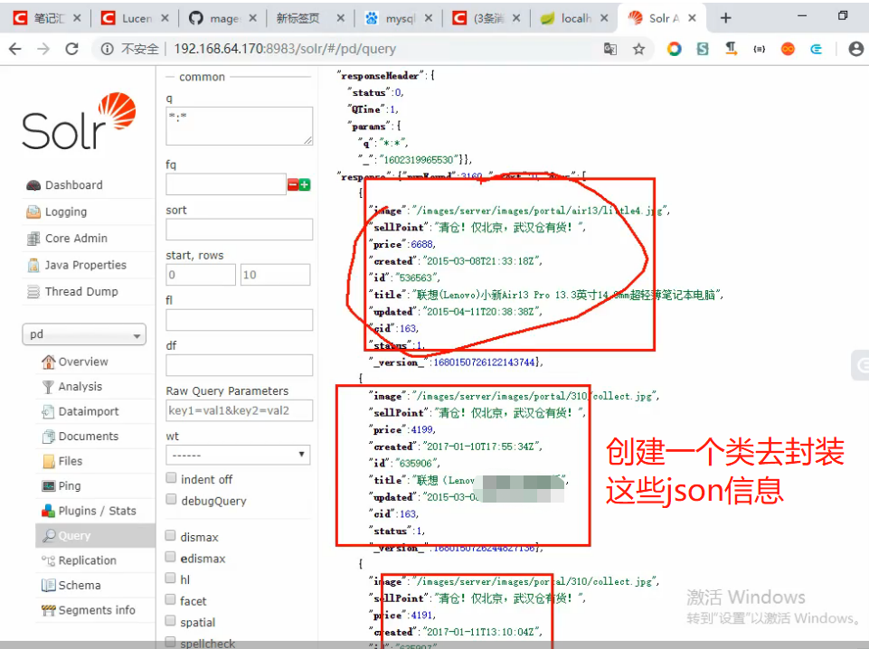Open the Core Admin link
Image resolution: width=869 pixels, height=649 pixels.
(x=77, y=238)
